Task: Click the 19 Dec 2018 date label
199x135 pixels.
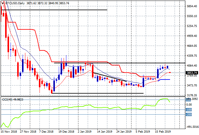Action: coord(66,132)
